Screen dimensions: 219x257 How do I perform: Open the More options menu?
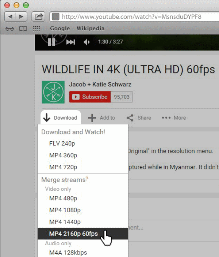(x=174, y=118)
